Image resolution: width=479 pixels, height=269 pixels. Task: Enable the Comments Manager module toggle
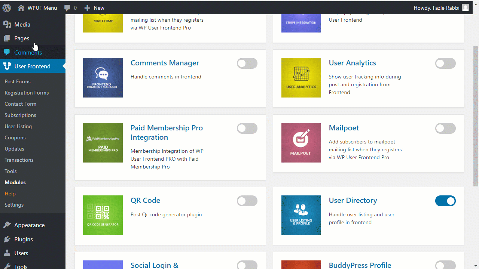tap(247, 64)
